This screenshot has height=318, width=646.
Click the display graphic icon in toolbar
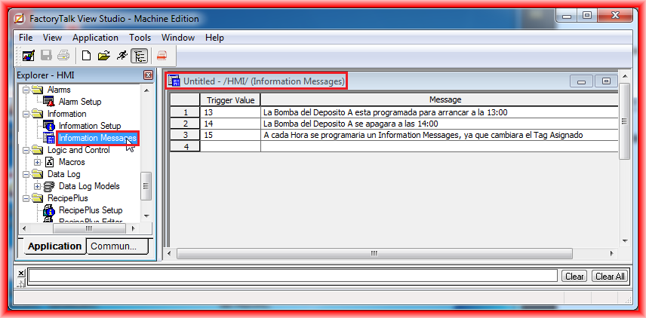click(x=28, y=55)
